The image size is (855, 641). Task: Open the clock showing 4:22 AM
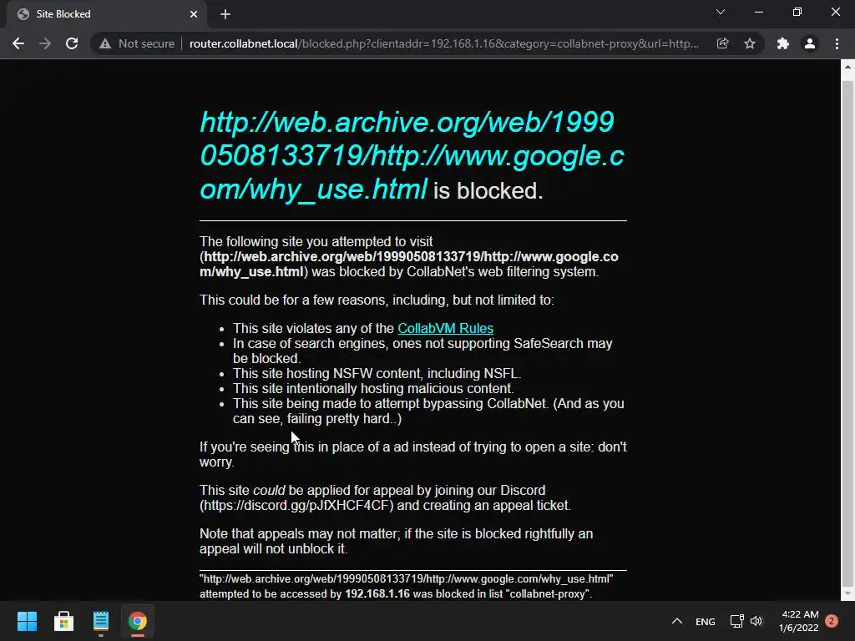(799, 621)
